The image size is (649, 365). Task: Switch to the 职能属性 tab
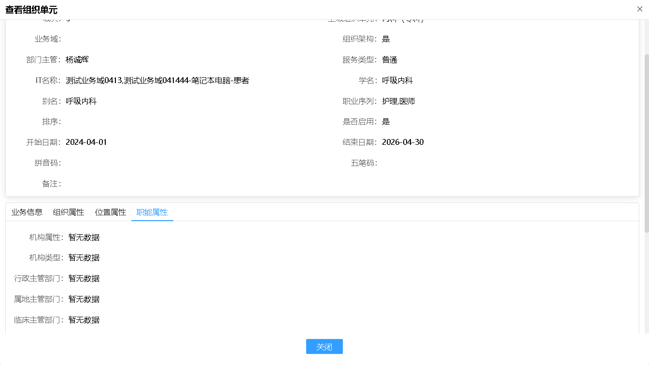pos(152,211)
